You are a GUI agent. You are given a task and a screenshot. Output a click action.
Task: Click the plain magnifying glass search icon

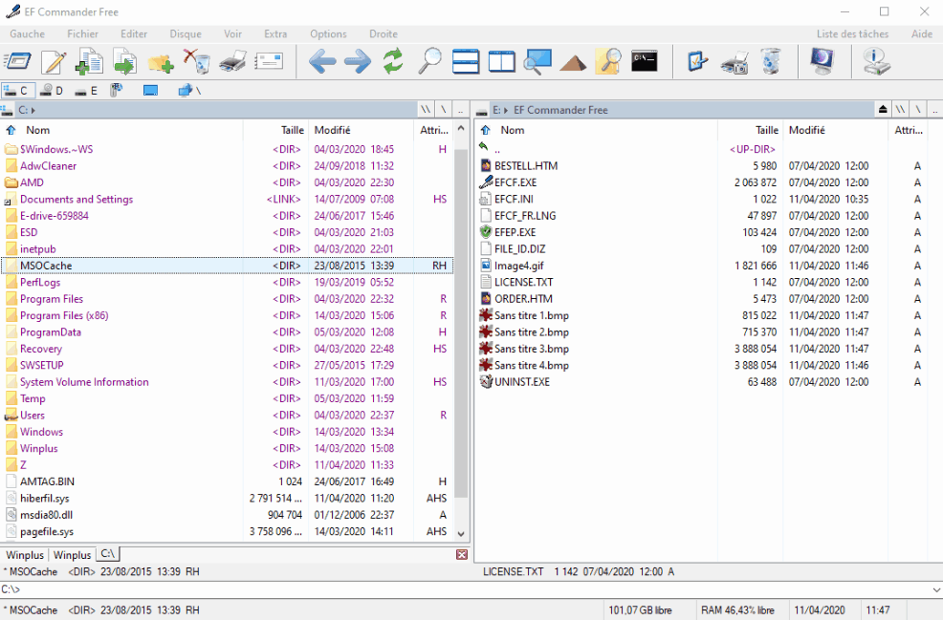pos(429,61)
